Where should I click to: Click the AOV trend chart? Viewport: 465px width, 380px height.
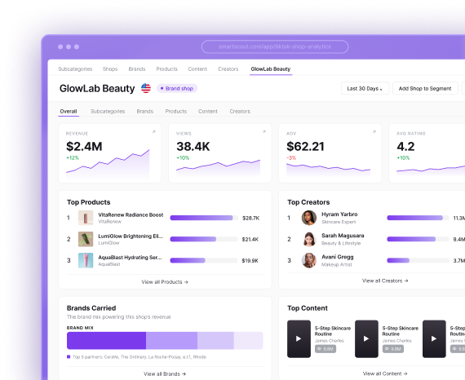[x=328, y=170]
